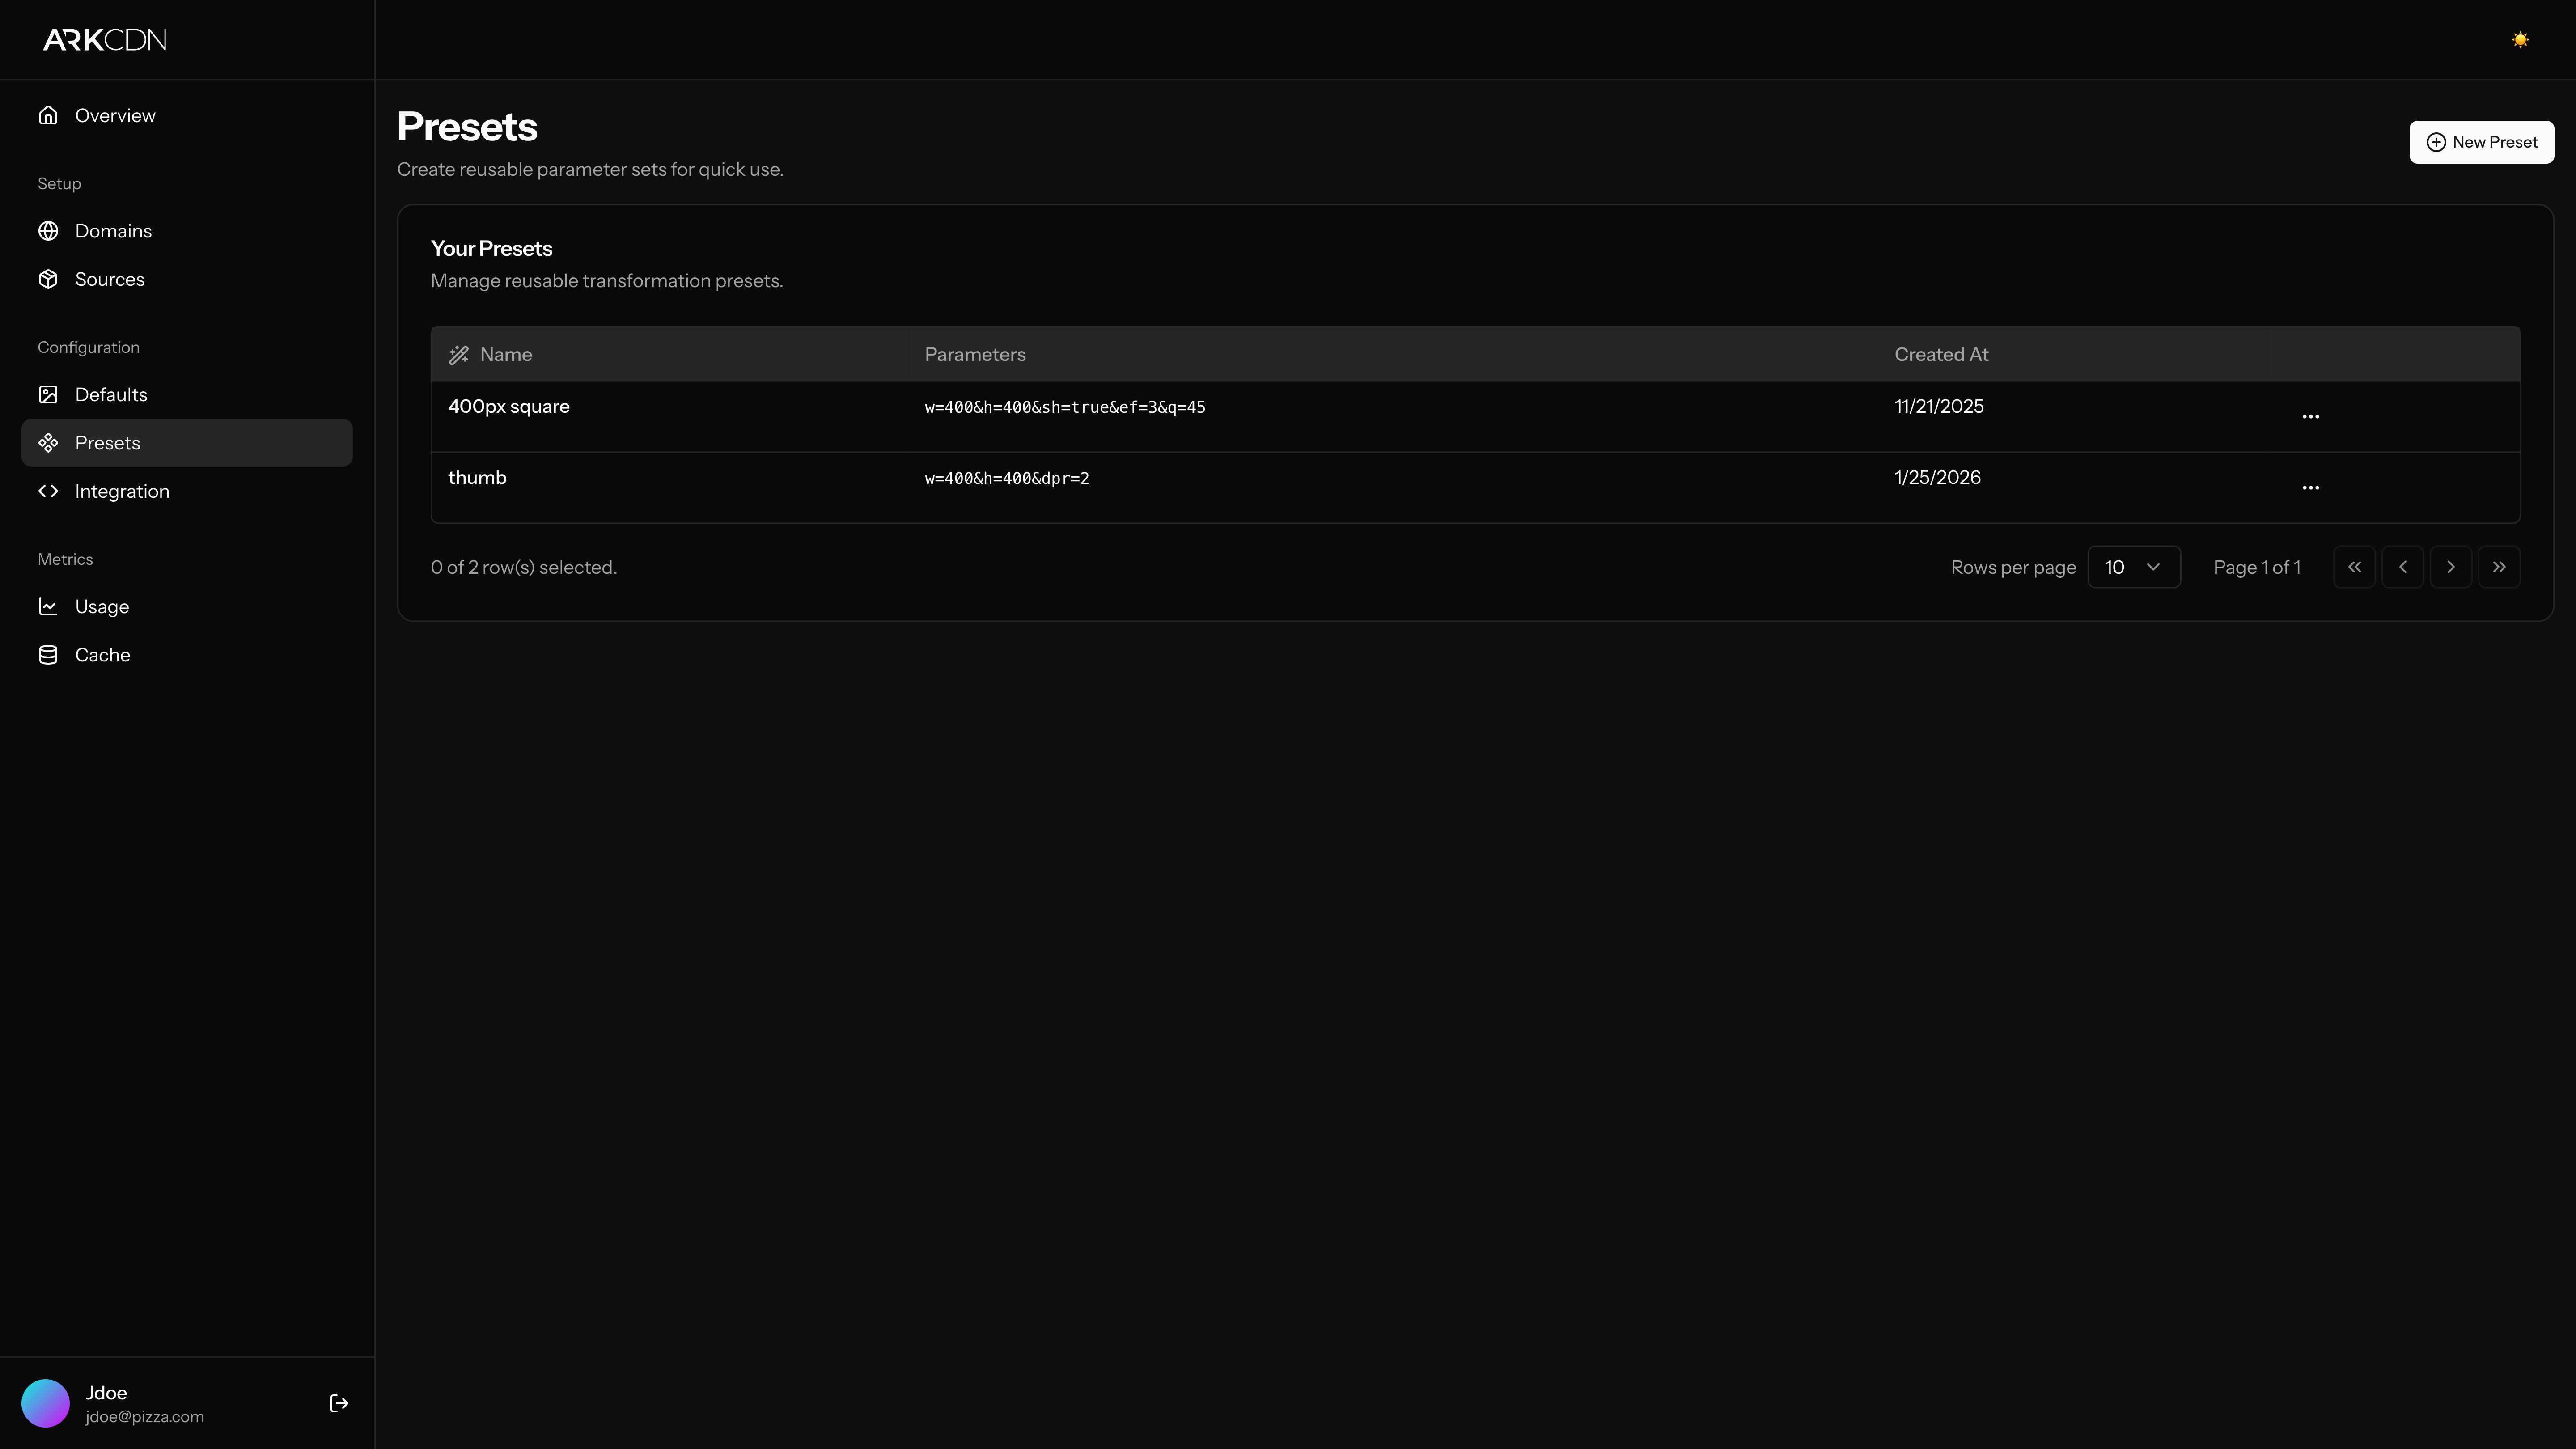The height and width of the screenshot is (1449, 2576).
Task: Click the Usage chart icon
Action: [48, 607]
